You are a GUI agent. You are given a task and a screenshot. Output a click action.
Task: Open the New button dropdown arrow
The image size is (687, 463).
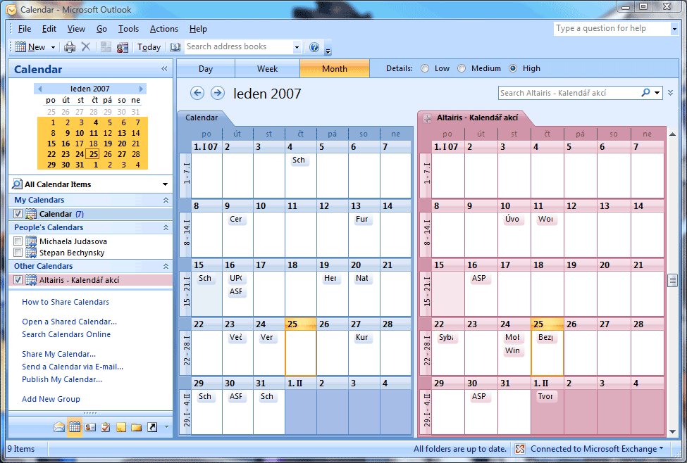53,47
